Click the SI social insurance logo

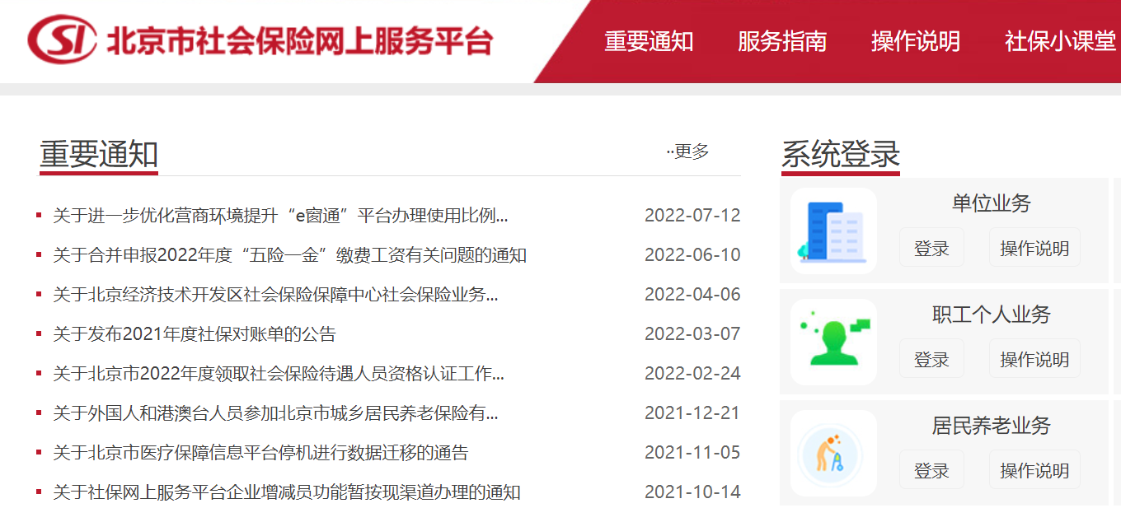point(62,40)
